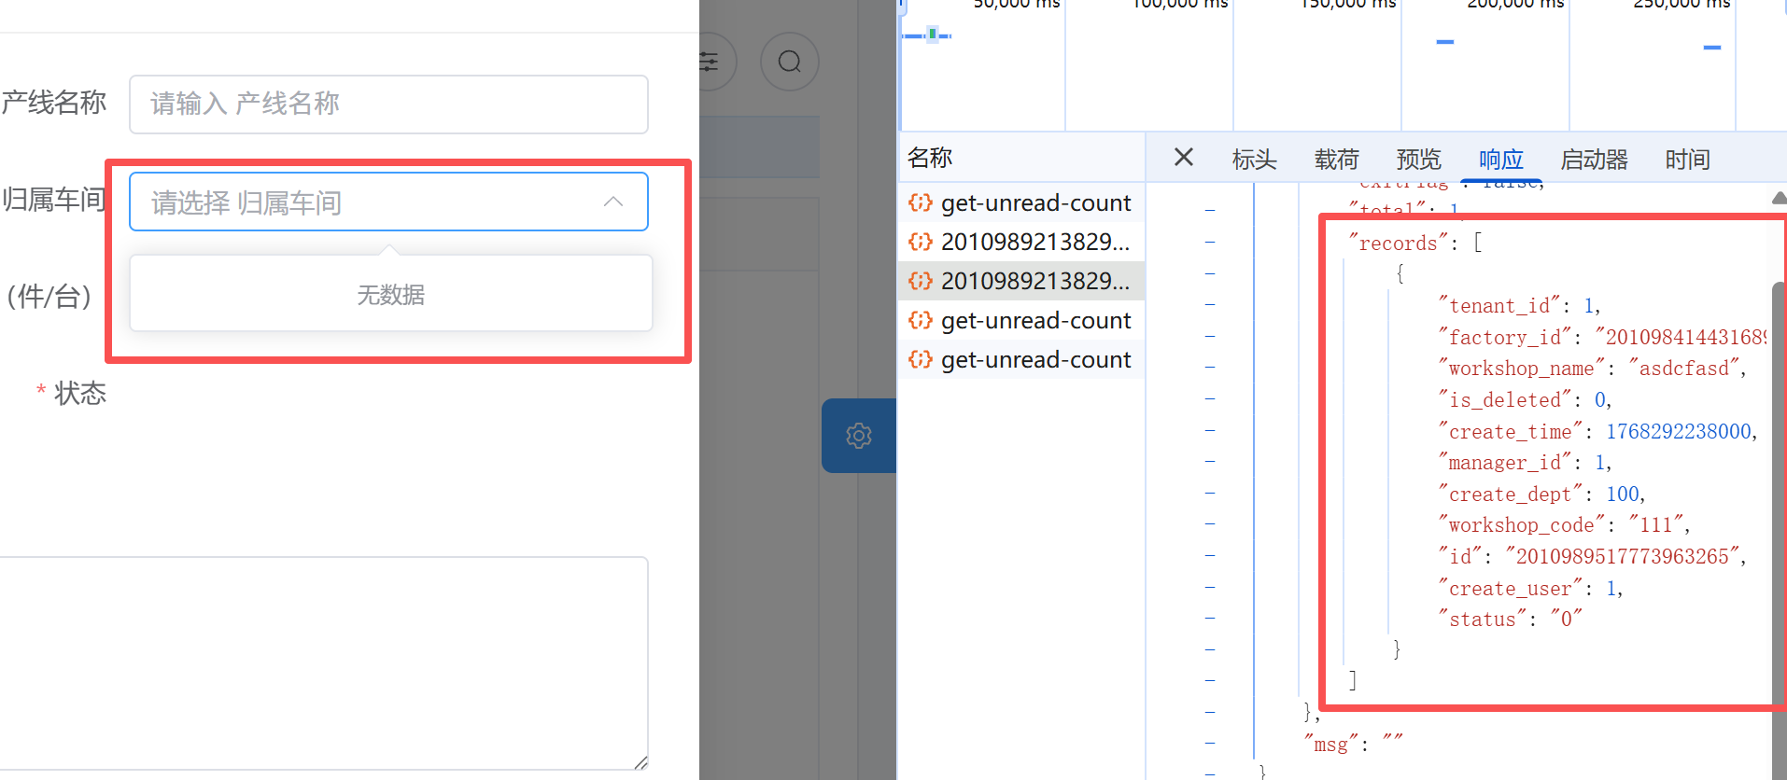
Task: Select the last get-unread-count request
Action: (x=1034, y=359)
